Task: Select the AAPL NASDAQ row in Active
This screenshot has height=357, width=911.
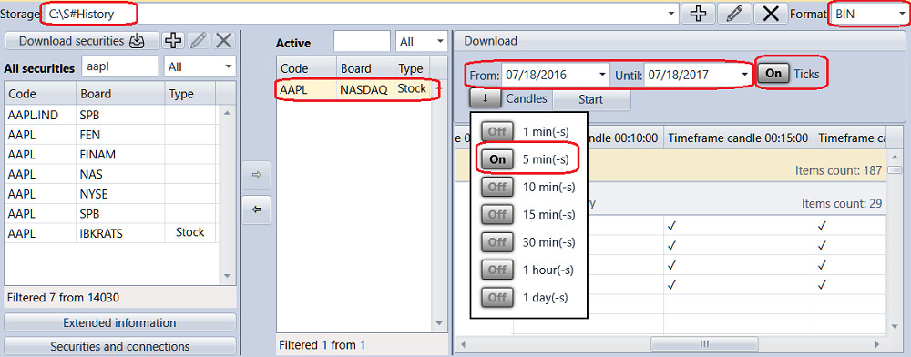Action: click(x=353, y=89)
